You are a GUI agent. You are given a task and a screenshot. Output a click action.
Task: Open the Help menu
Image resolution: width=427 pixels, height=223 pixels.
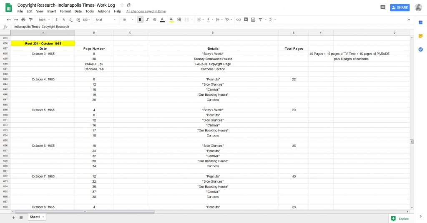coord(117,11)
